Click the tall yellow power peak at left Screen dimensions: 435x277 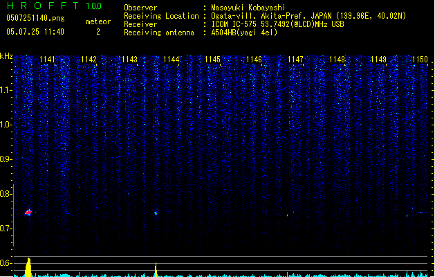(x=28, y=267)
